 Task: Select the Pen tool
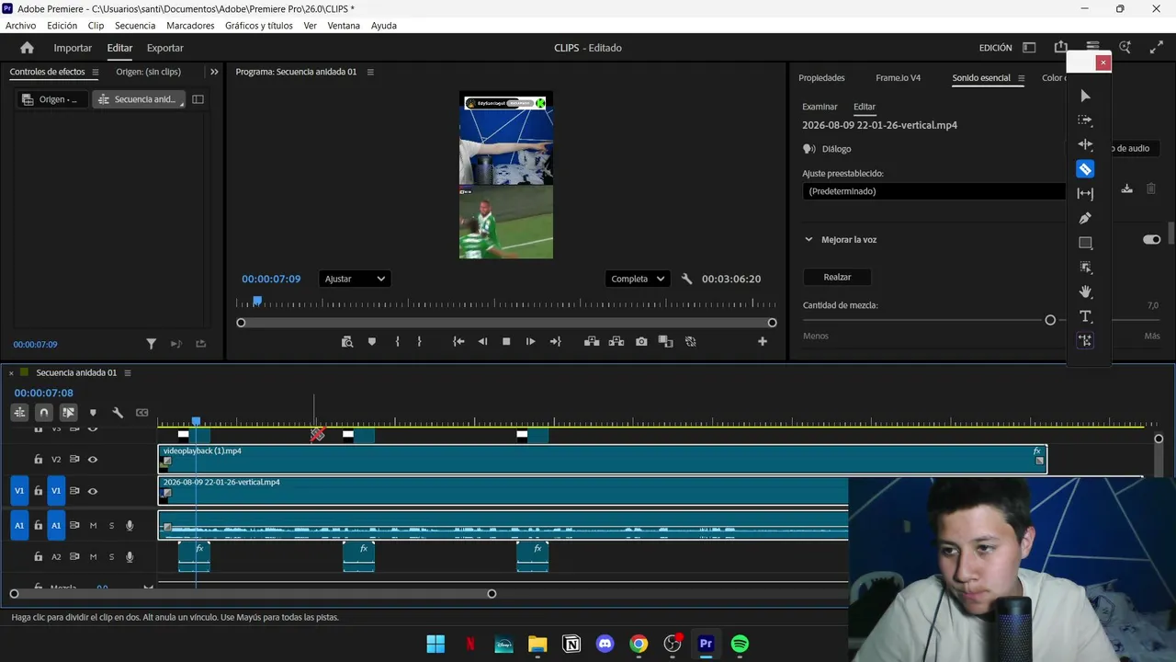(x=1085, y=218)
